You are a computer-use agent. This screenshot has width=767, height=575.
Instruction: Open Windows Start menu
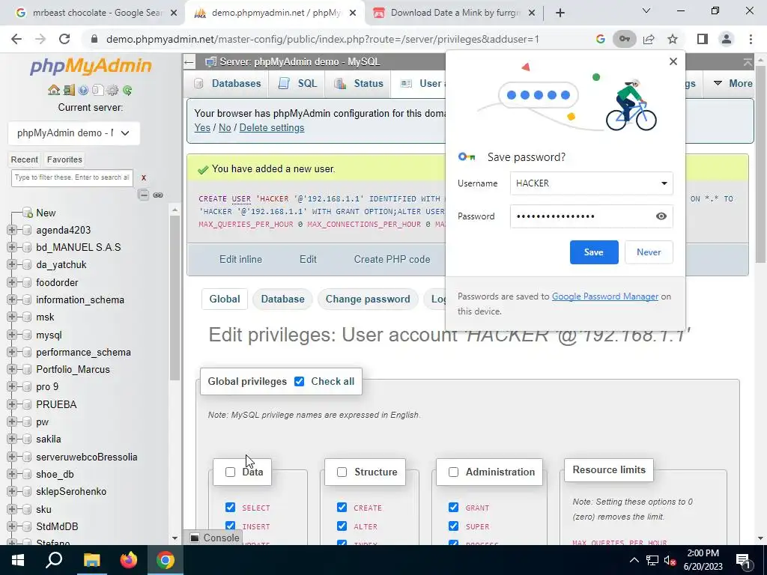[18, 560]
